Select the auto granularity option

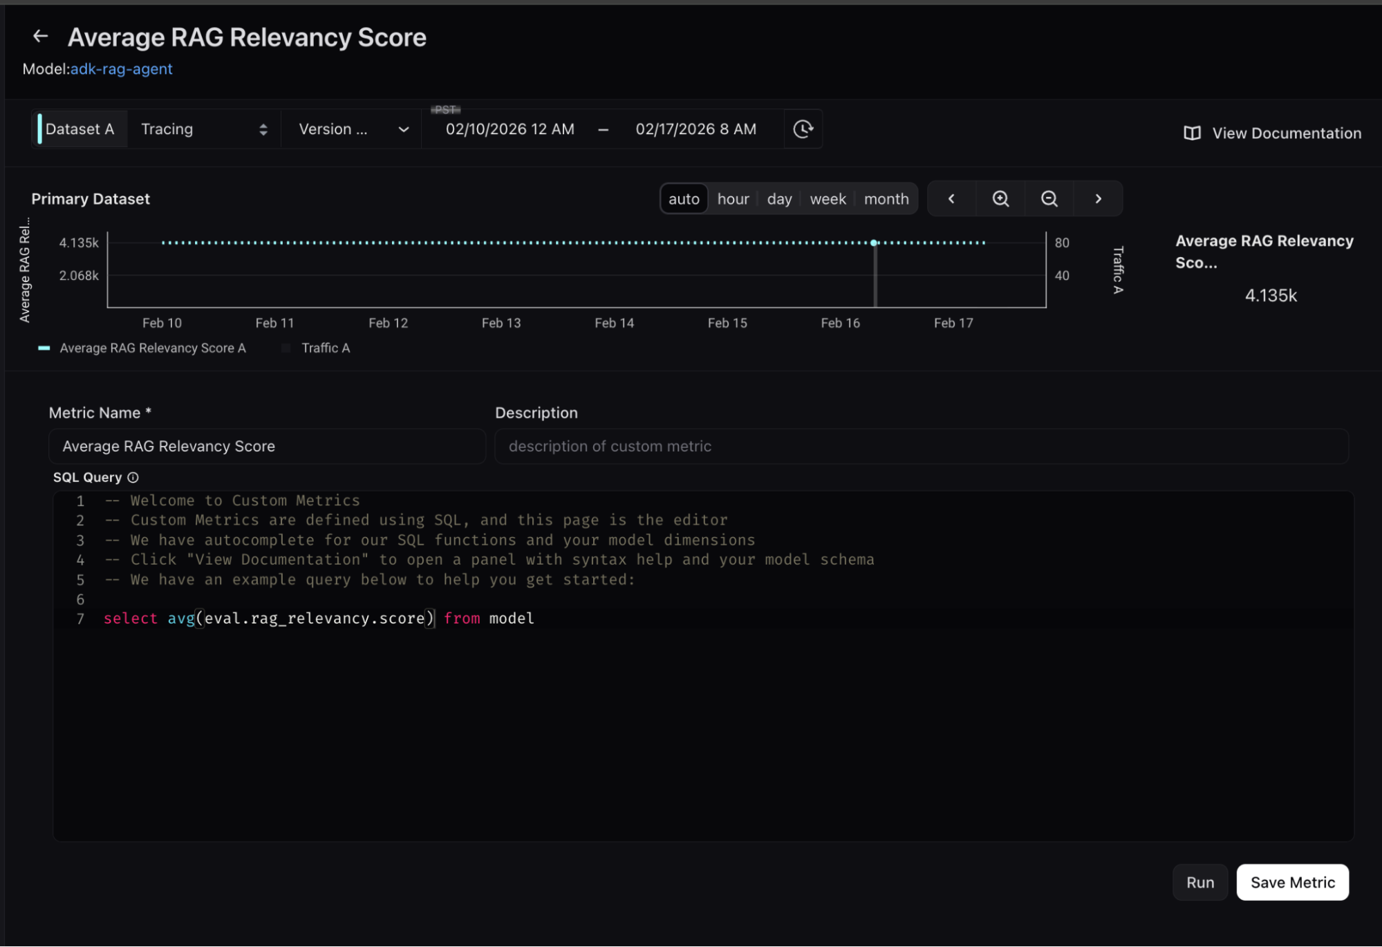tap(684, 199)
